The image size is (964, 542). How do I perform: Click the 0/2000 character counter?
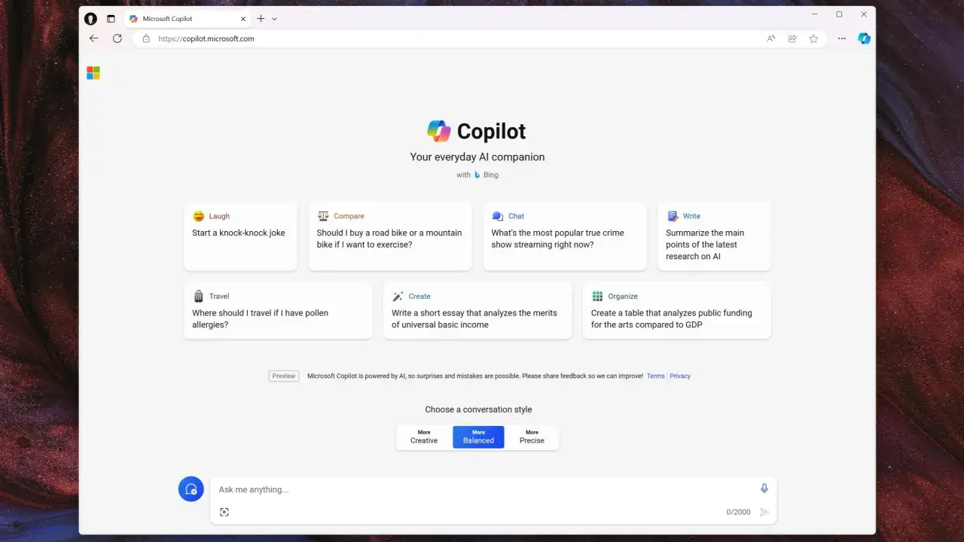738,512
